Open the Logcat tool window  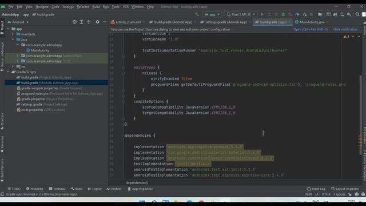coord(94,189)
